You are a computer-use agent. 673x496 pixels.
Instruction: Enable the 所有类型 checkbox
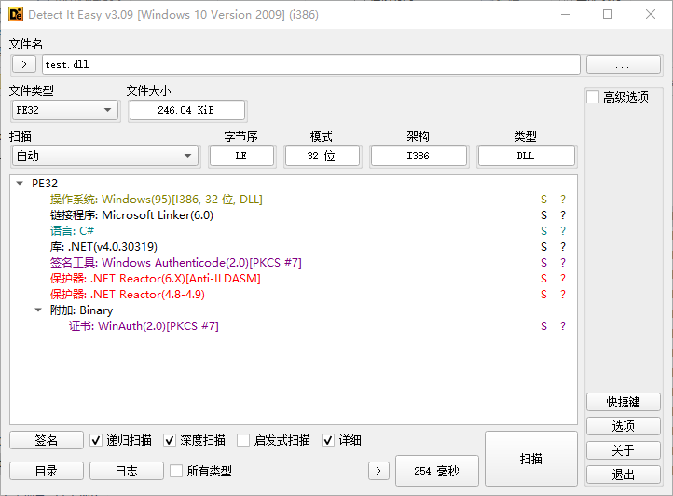click(x=176, y=471)
